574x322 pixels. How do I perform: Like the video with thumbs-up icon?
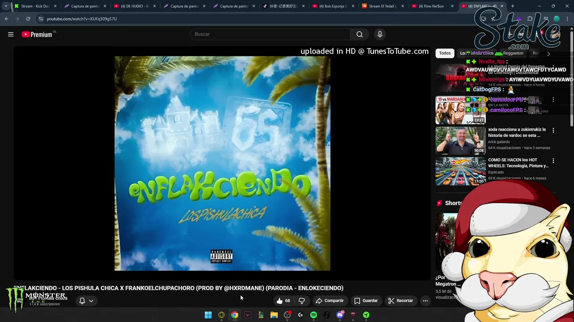[283, 301]
